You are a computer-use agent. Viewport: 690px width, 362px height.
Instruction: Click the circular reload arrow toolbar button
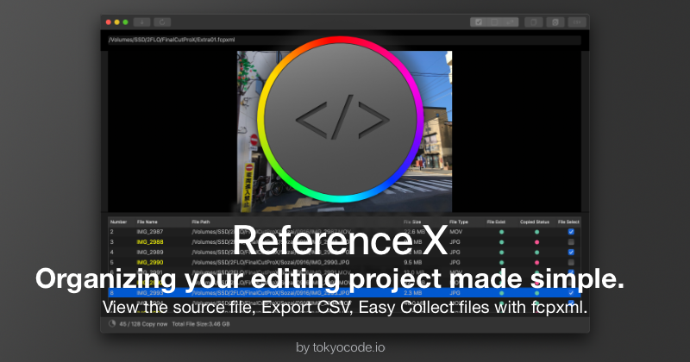162,22
